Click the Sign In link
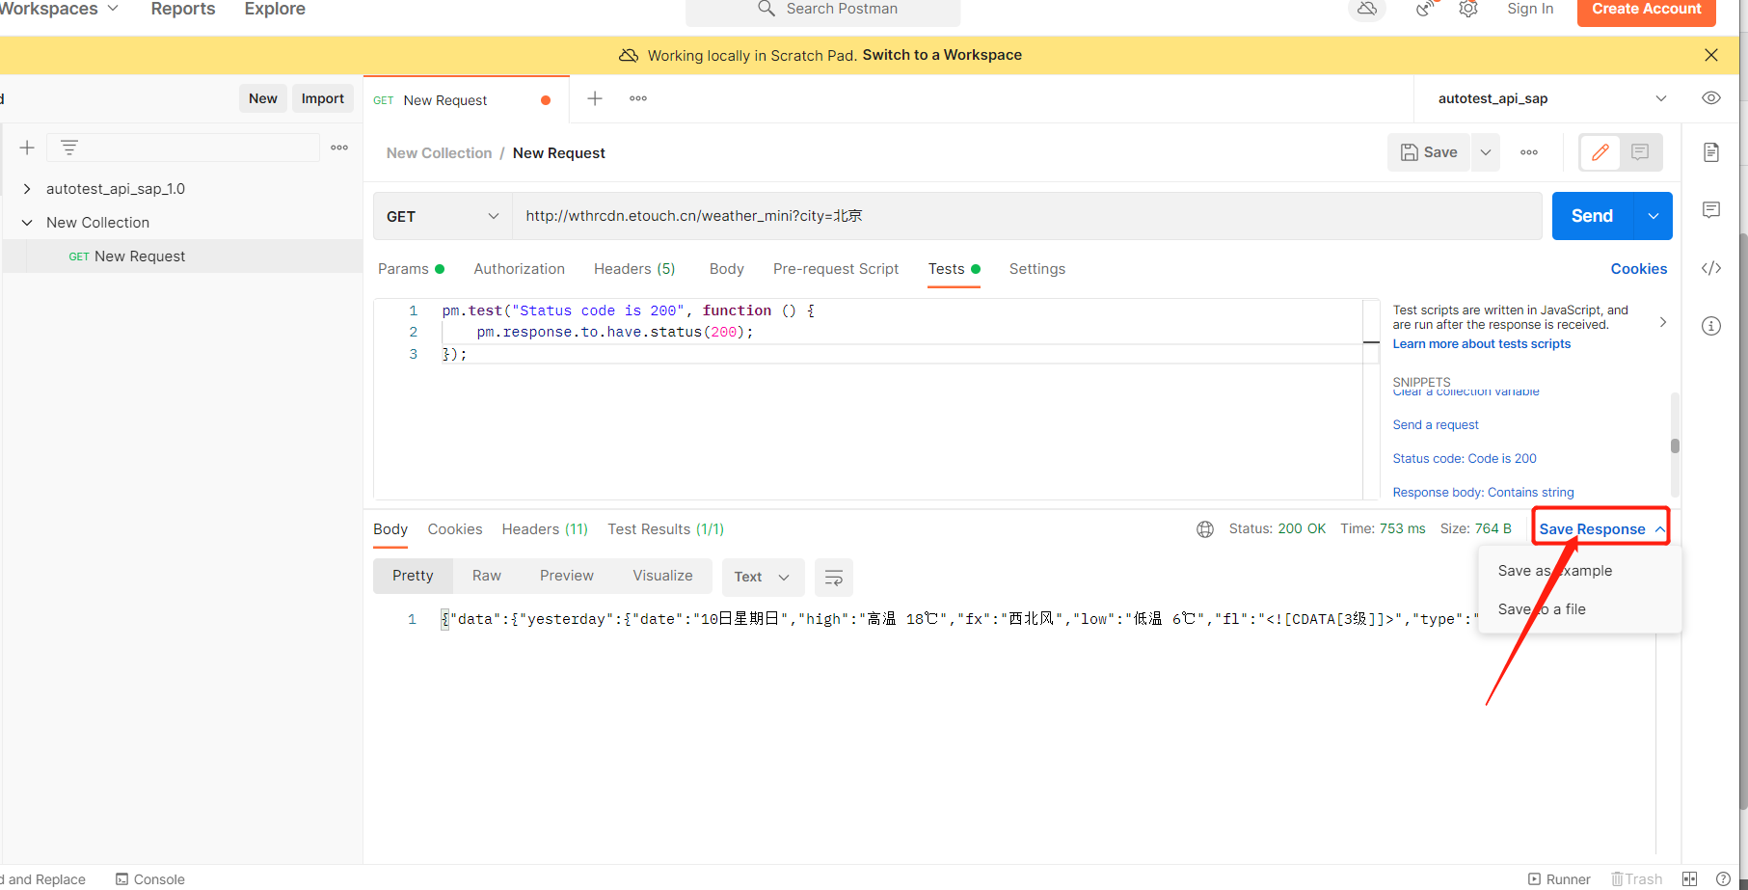Screen dimensions: 1748x890 1530,9
